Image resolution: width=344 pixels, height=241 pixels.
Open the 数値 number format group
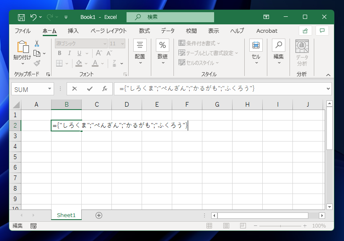(x=162, y=52)
